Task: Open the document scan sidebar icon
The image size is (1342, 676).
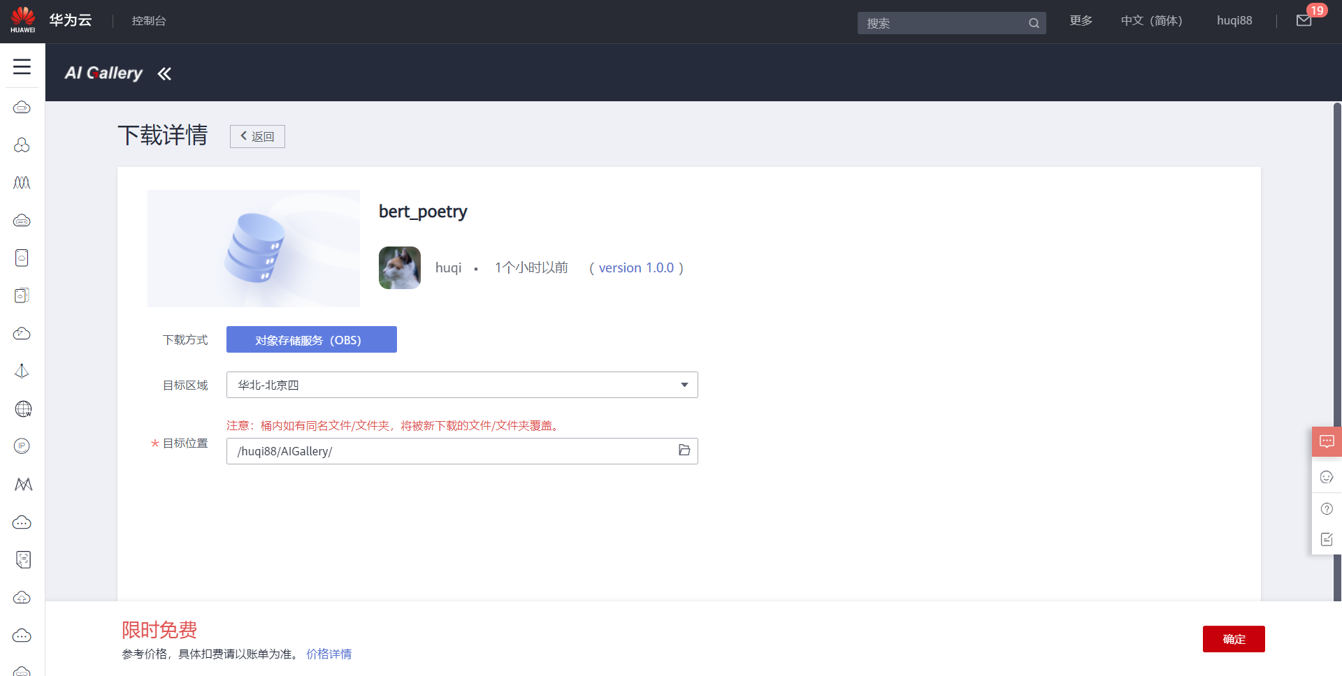Action: point(22,560)
